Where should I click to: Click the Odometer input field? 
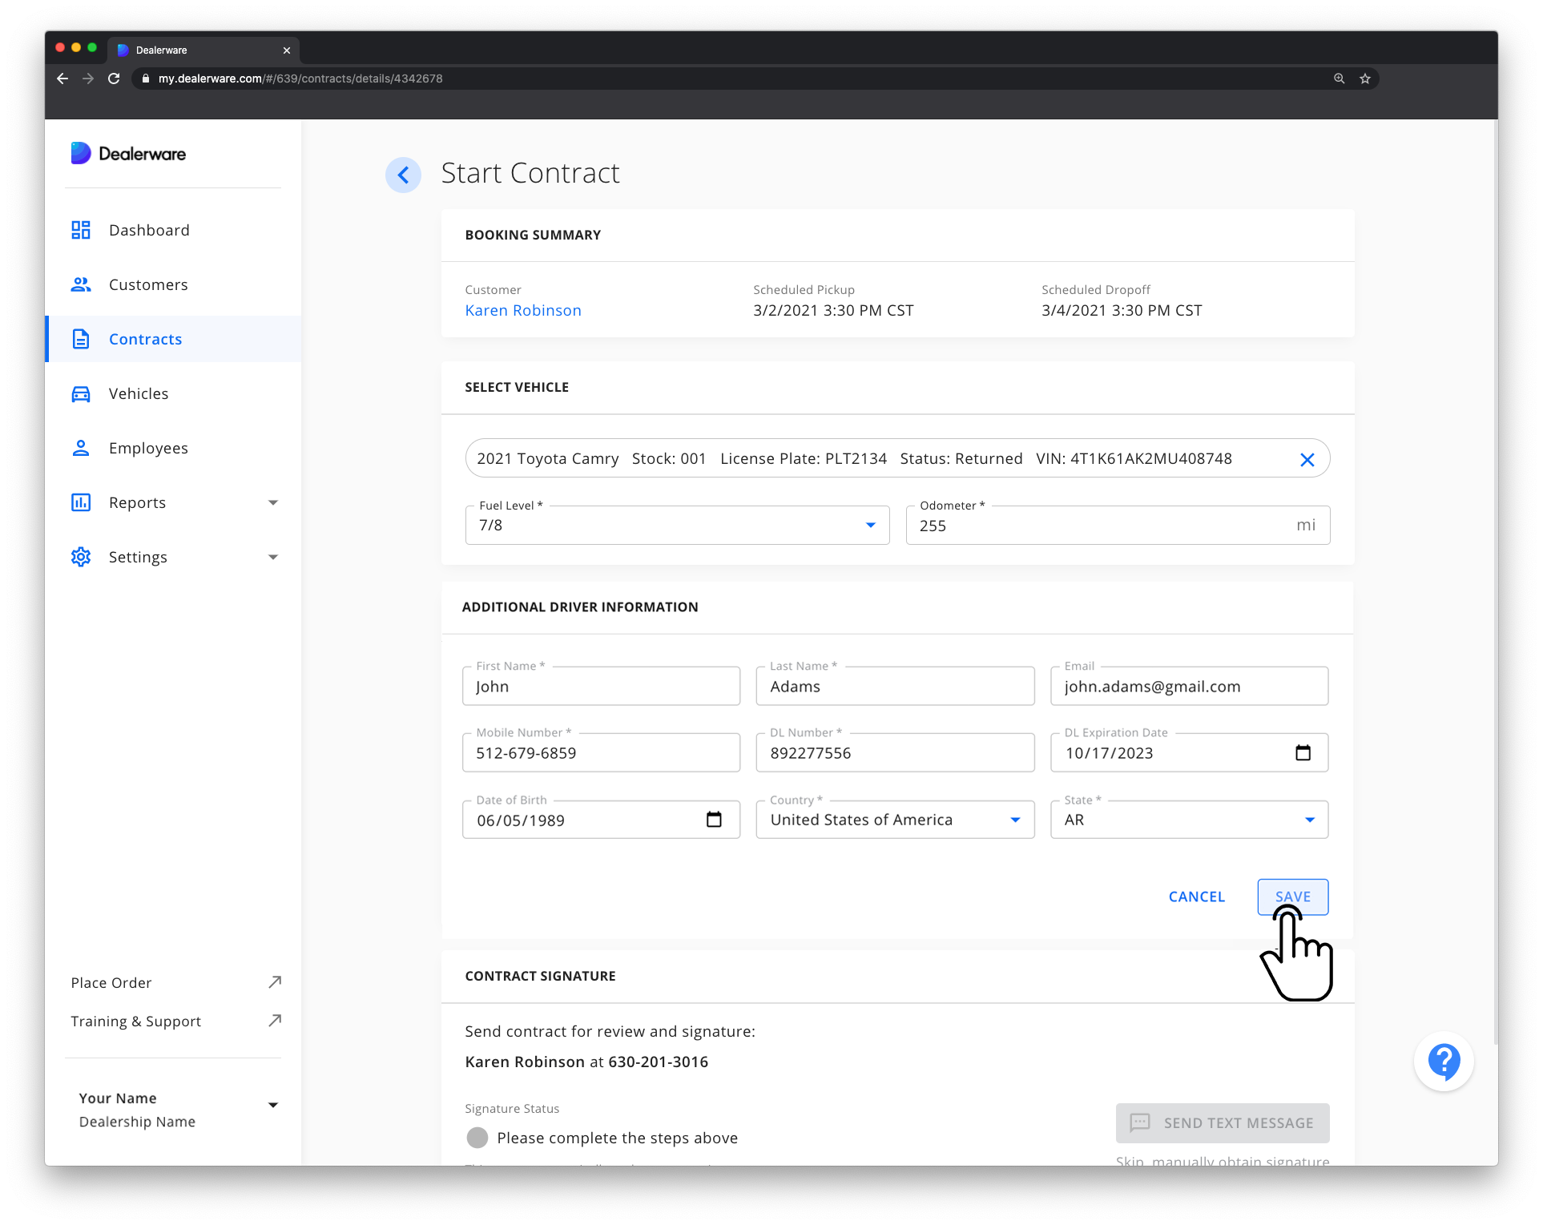point(1082,525)
